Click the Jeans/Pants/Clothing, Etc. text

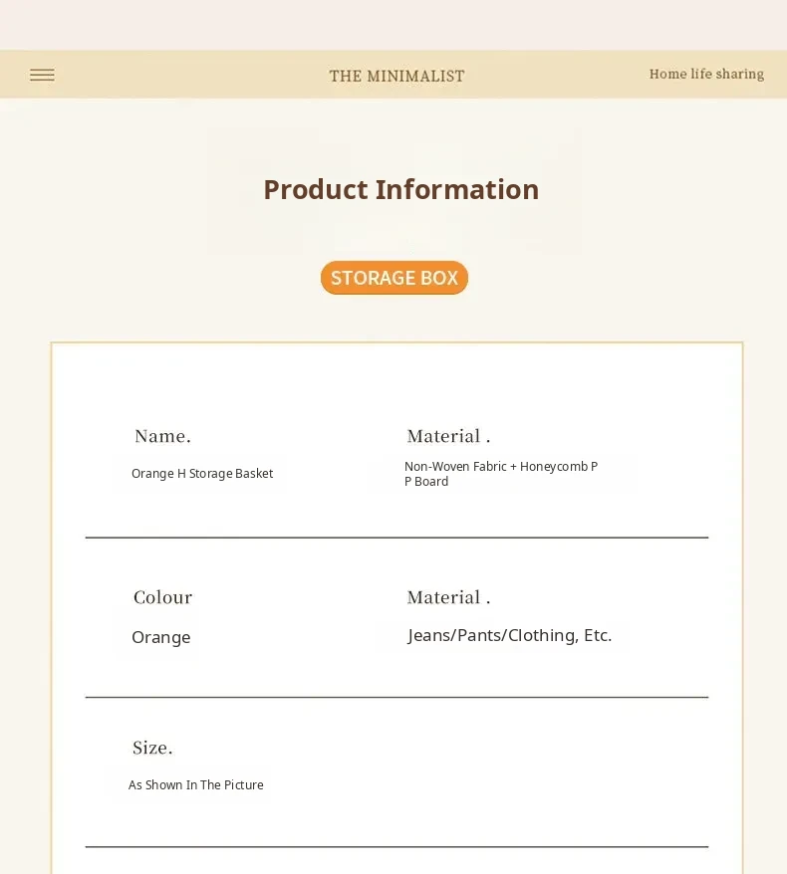509,635
